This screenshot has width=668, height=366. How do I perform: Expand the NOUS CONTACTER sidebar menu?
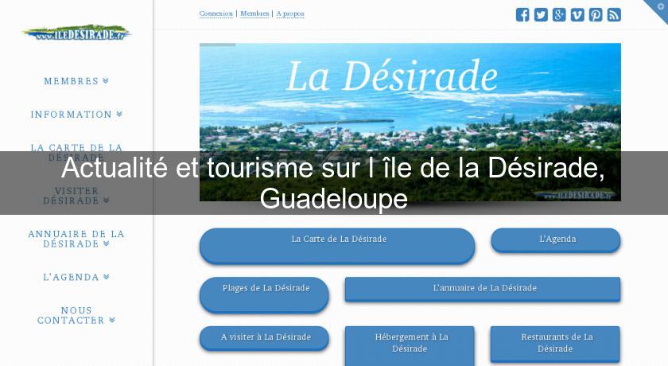(76, 315)
